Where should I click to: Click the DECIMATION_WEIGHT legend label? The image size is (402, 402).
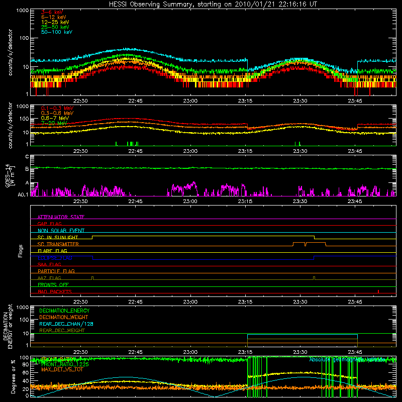pos(64,317)
